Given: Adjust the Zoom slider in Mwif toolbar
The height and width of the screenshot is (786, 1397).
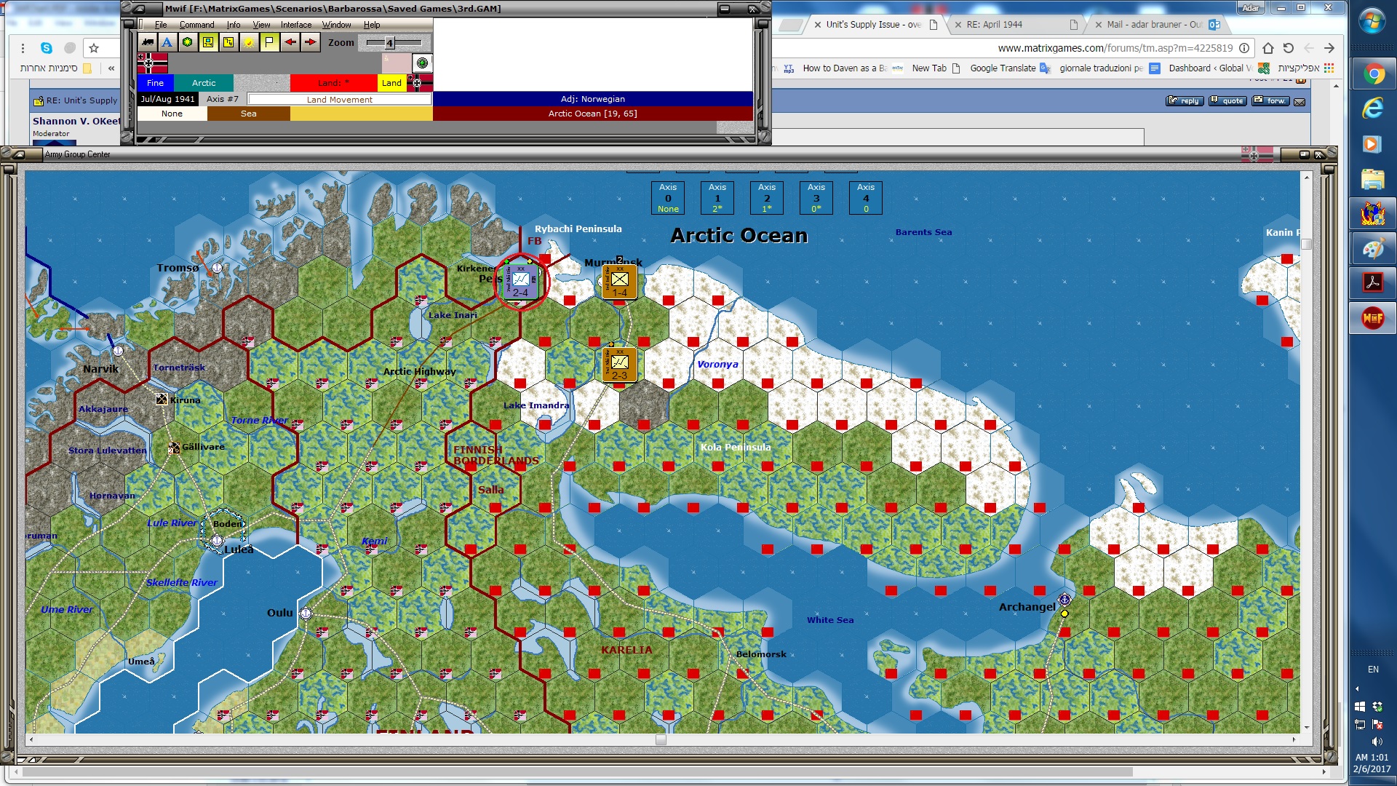Looking at the screenshot, I should tap(390, 43).
